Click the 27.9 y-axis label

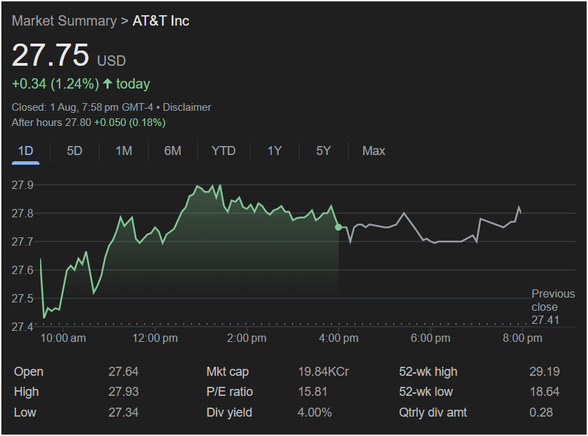pos(23,185)
